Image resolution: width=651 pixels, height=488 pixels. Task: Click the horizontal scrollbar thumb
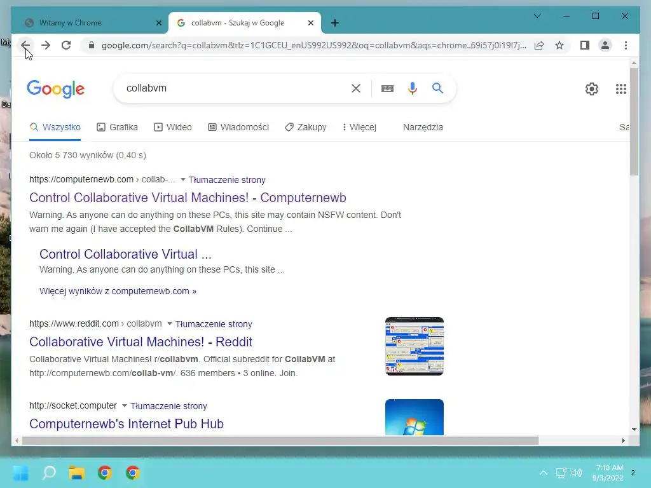280,441
